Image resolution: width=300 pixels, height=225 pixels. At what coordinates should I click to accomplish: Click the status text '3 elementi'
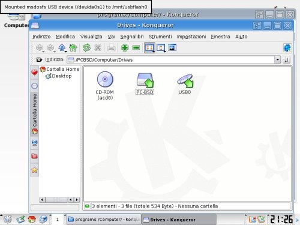point(104,206)
